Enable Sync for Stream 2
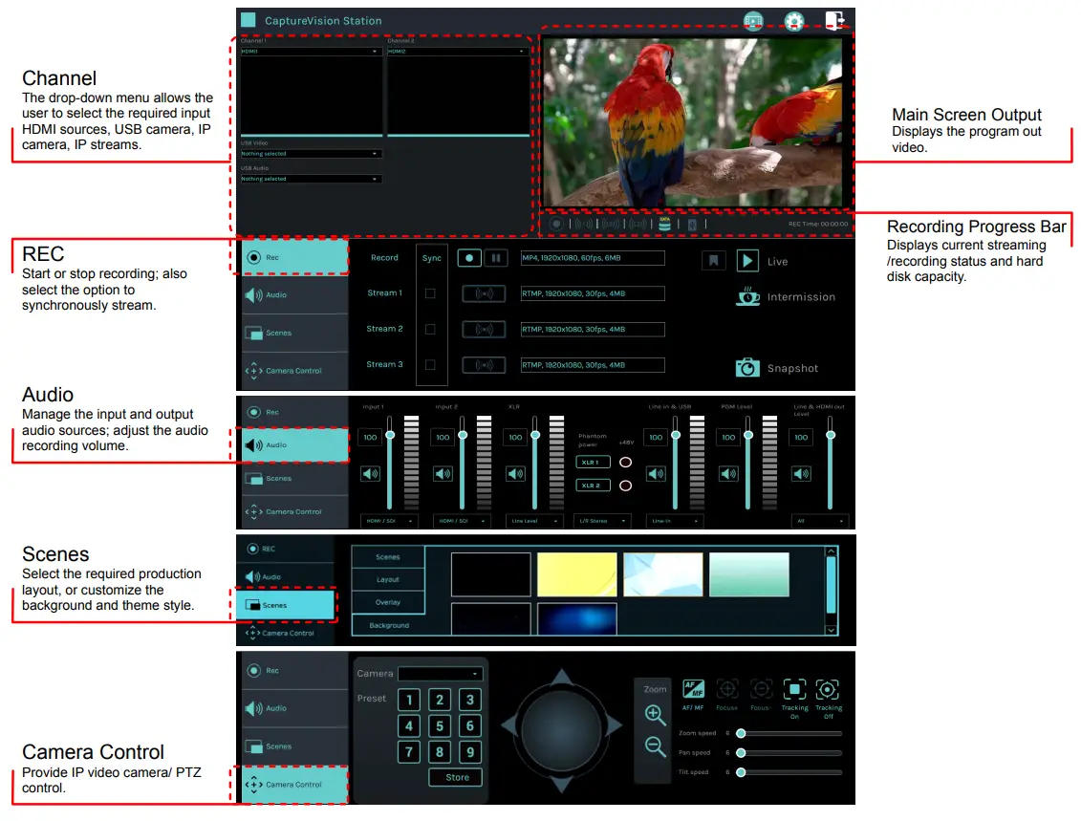Image resolution: width=1081 pixels, height=821 pixels. click(432, 329)
